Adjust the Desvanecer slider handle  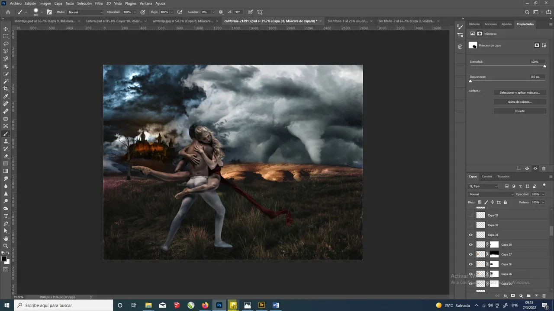[470, 81]
